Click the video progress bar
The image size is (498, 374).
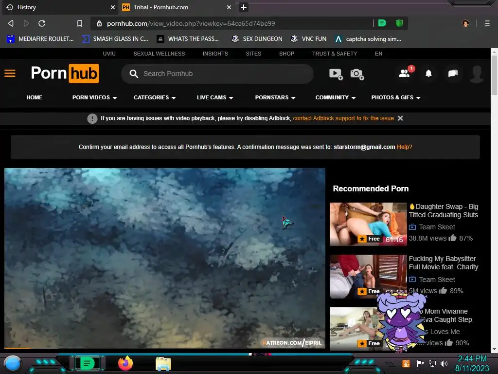pyautogui.click(x=164, y=348)
